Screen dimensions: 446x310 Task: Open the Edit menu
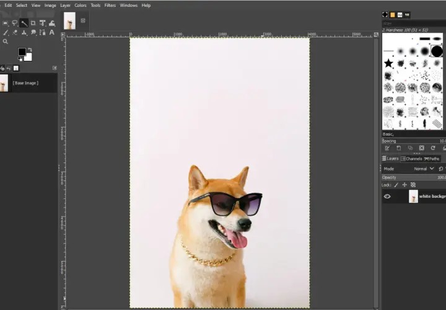(x=8, y=6)
